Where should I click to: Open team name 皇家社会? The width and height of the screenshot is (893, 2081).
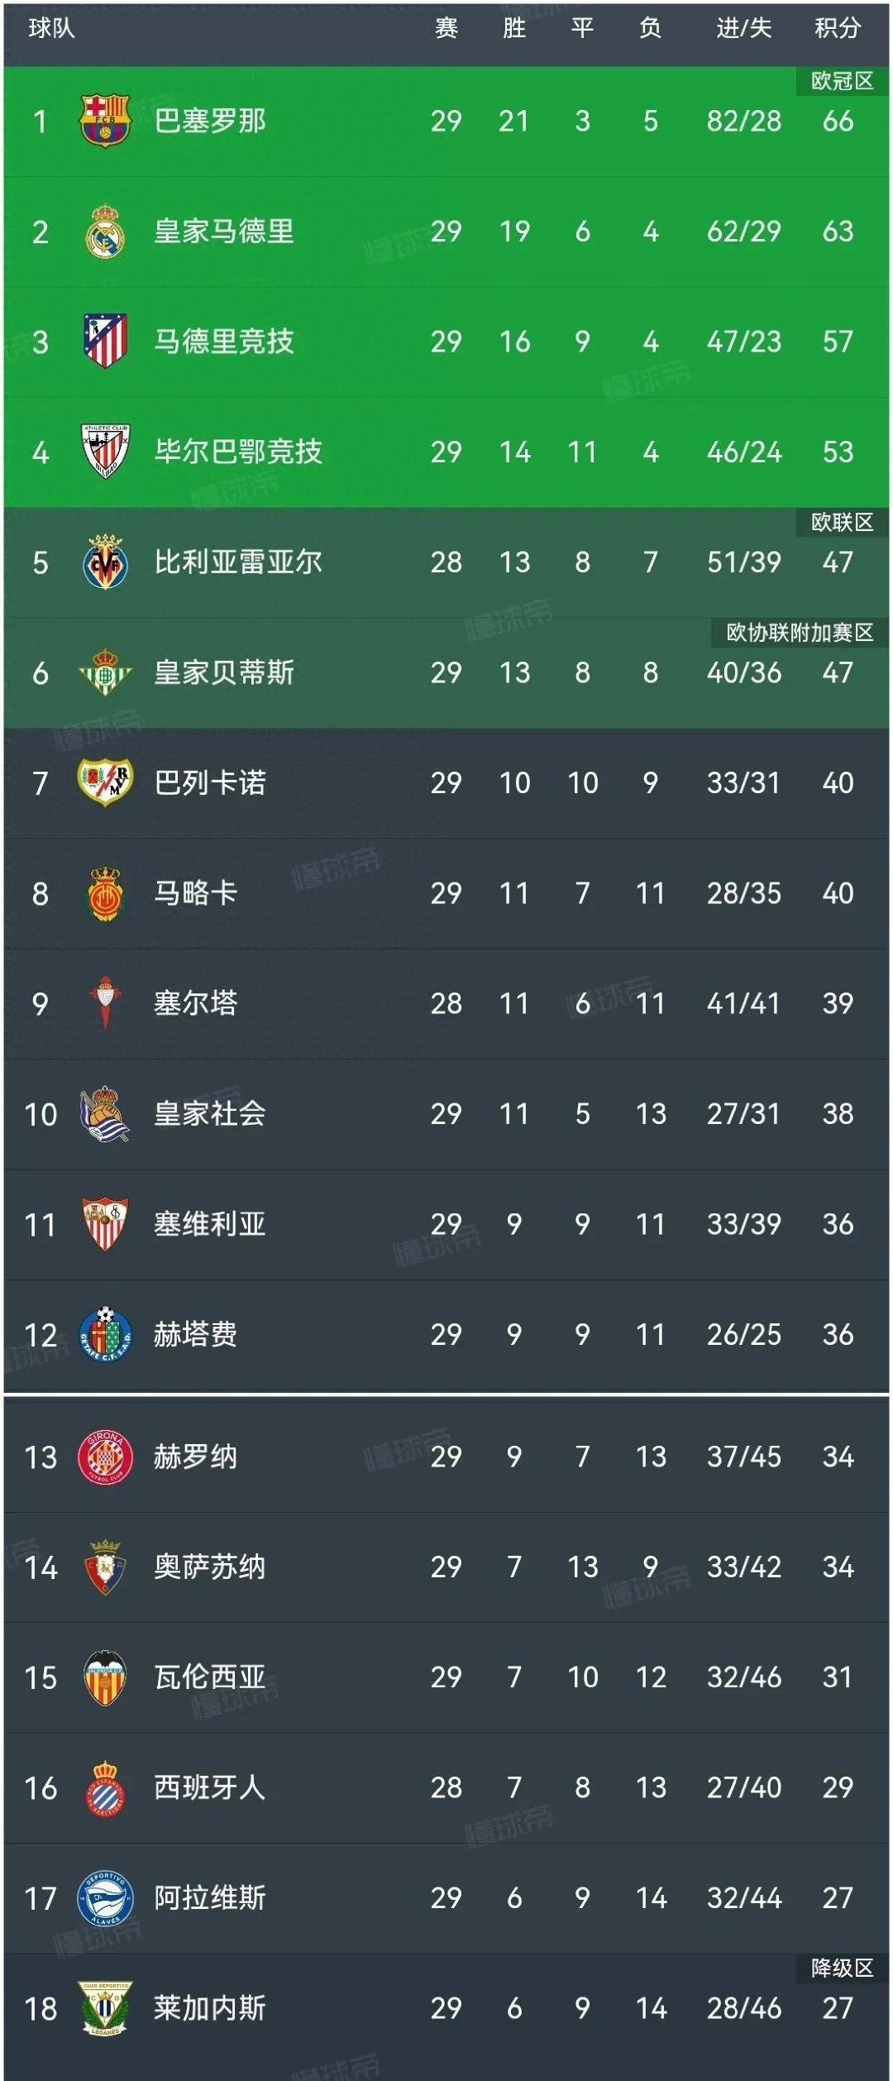coord(210,1114)
